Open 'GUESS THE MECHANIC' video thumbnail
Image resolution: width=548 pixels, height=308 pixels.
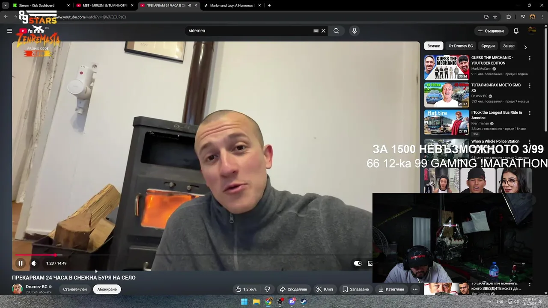coord(447,67)
